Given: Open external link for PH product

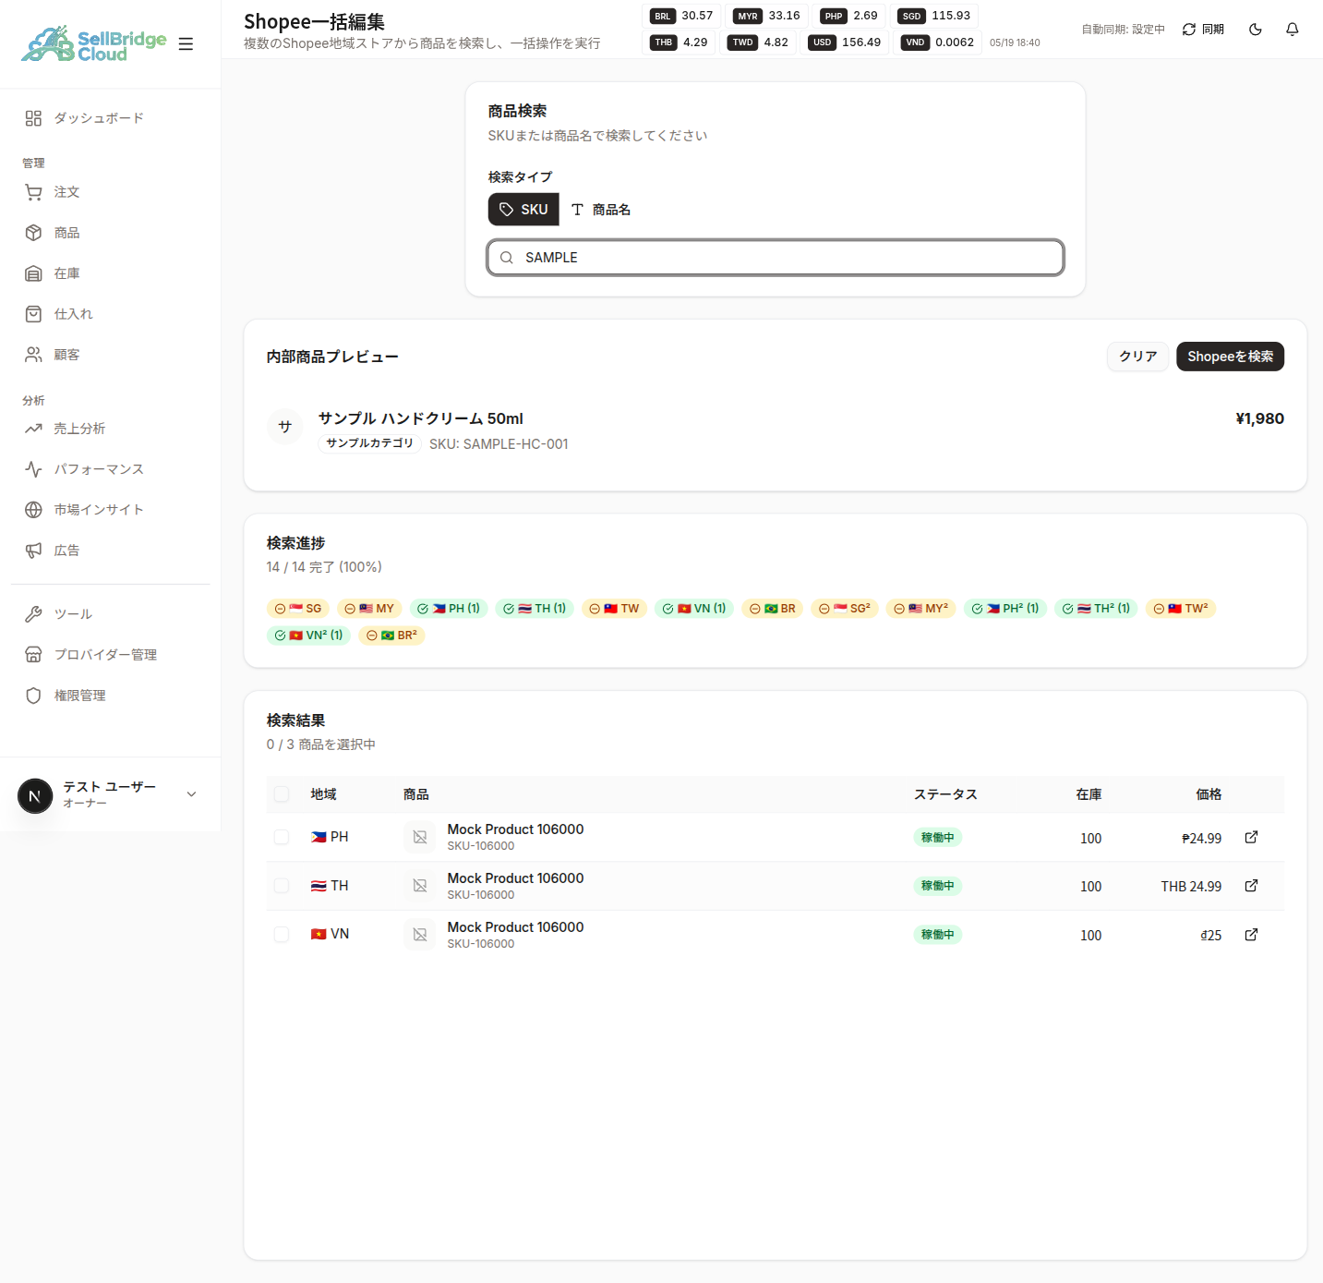Looking at the screenshot, I should [x=1251, y=837].
